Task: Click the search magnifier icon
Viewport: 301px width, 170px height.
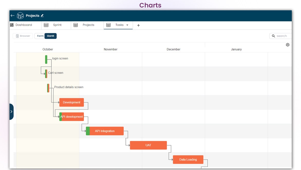Action: [273, 36]
